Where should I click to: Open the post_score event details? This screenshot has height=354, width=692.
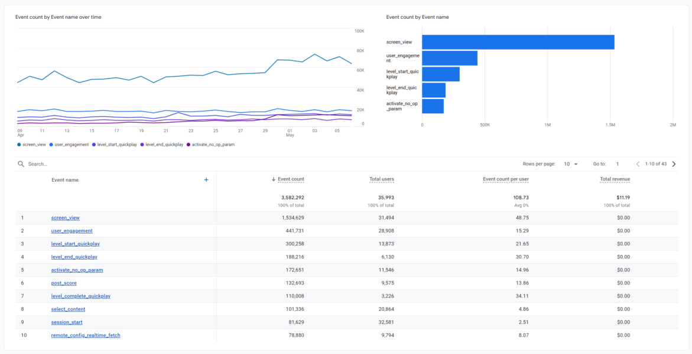coord(63,283)
